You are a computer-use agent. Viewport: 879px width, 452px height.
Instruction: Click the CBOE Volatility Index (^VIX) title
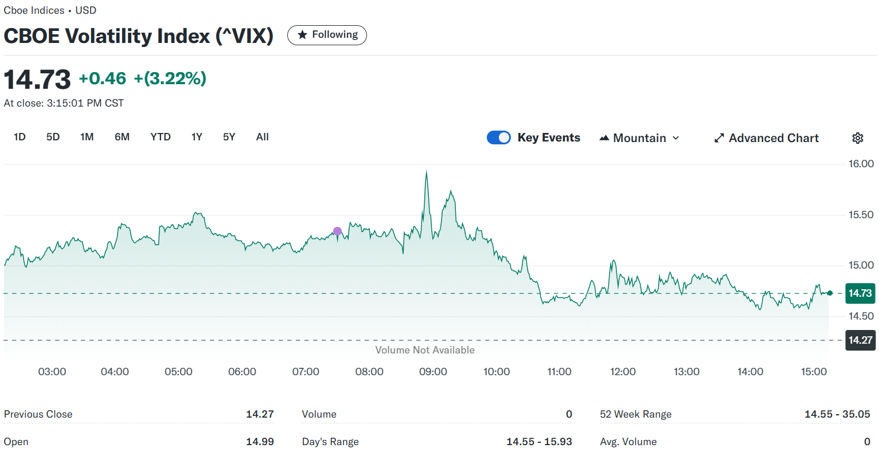click(x=138, y=36)
